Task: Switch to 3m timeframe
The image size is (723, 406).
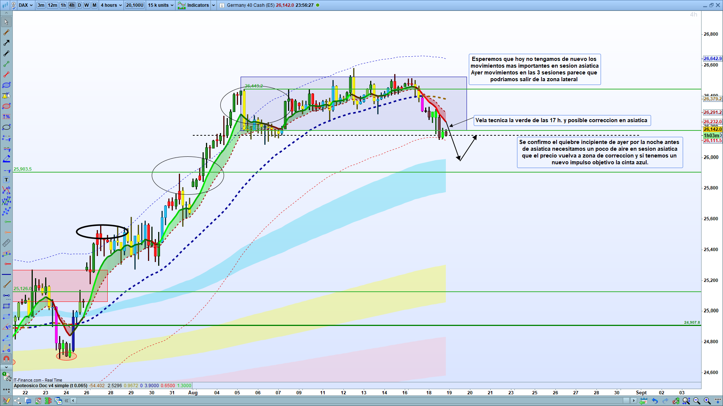Action: point(41,5)
